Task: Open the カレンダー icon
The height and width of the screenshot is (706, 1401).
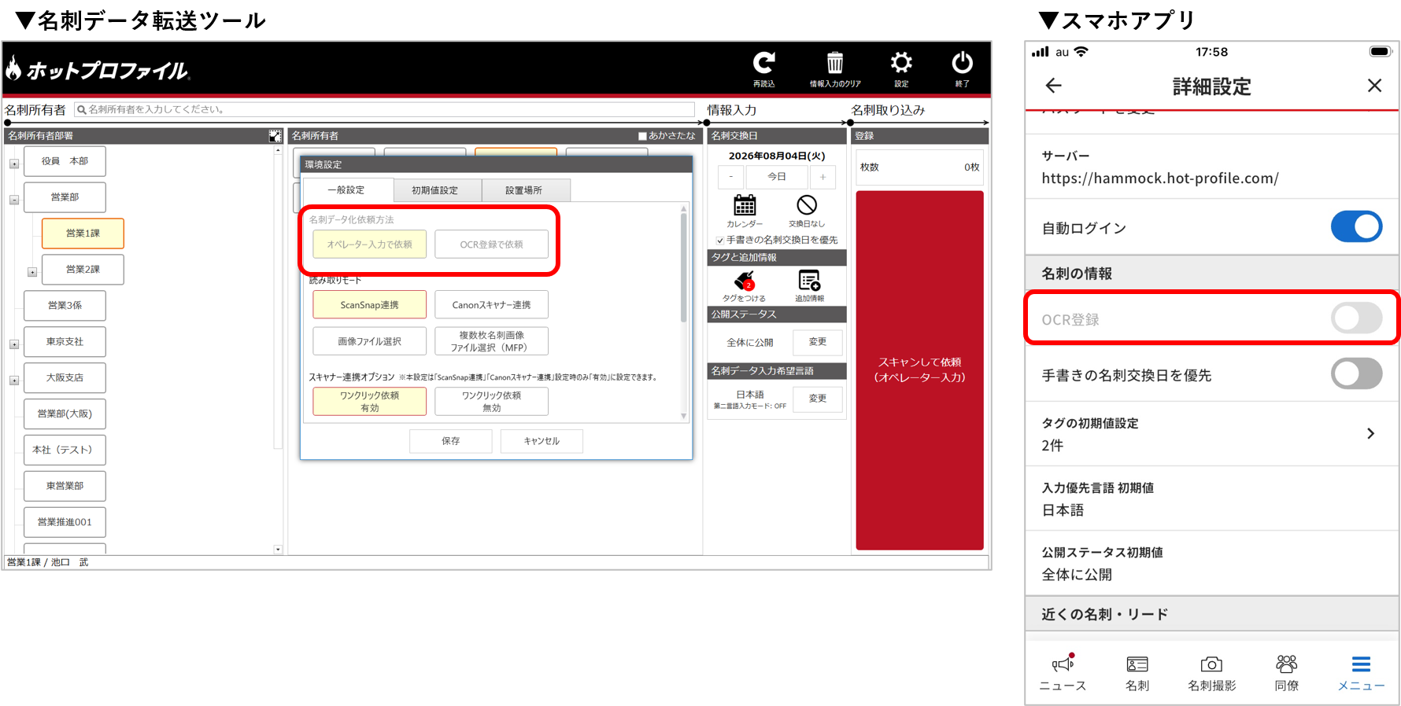Action: (x=745, y=205)
